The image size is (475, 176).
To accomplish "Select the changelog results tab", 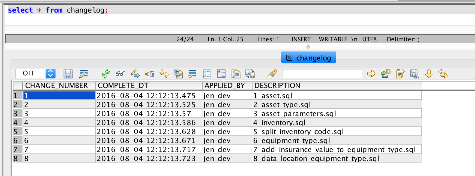I will (313, 58).
